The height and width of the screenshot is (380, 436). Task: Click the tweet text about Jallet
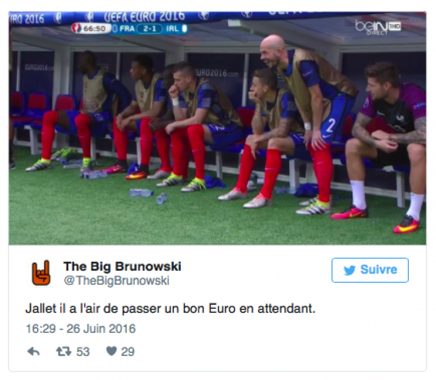170,308
